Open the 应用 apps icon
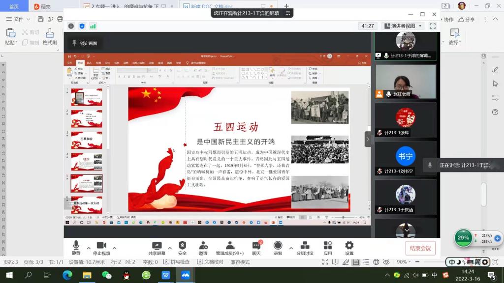This screenshot has width=504, height=283. click(x=328, y=246)
